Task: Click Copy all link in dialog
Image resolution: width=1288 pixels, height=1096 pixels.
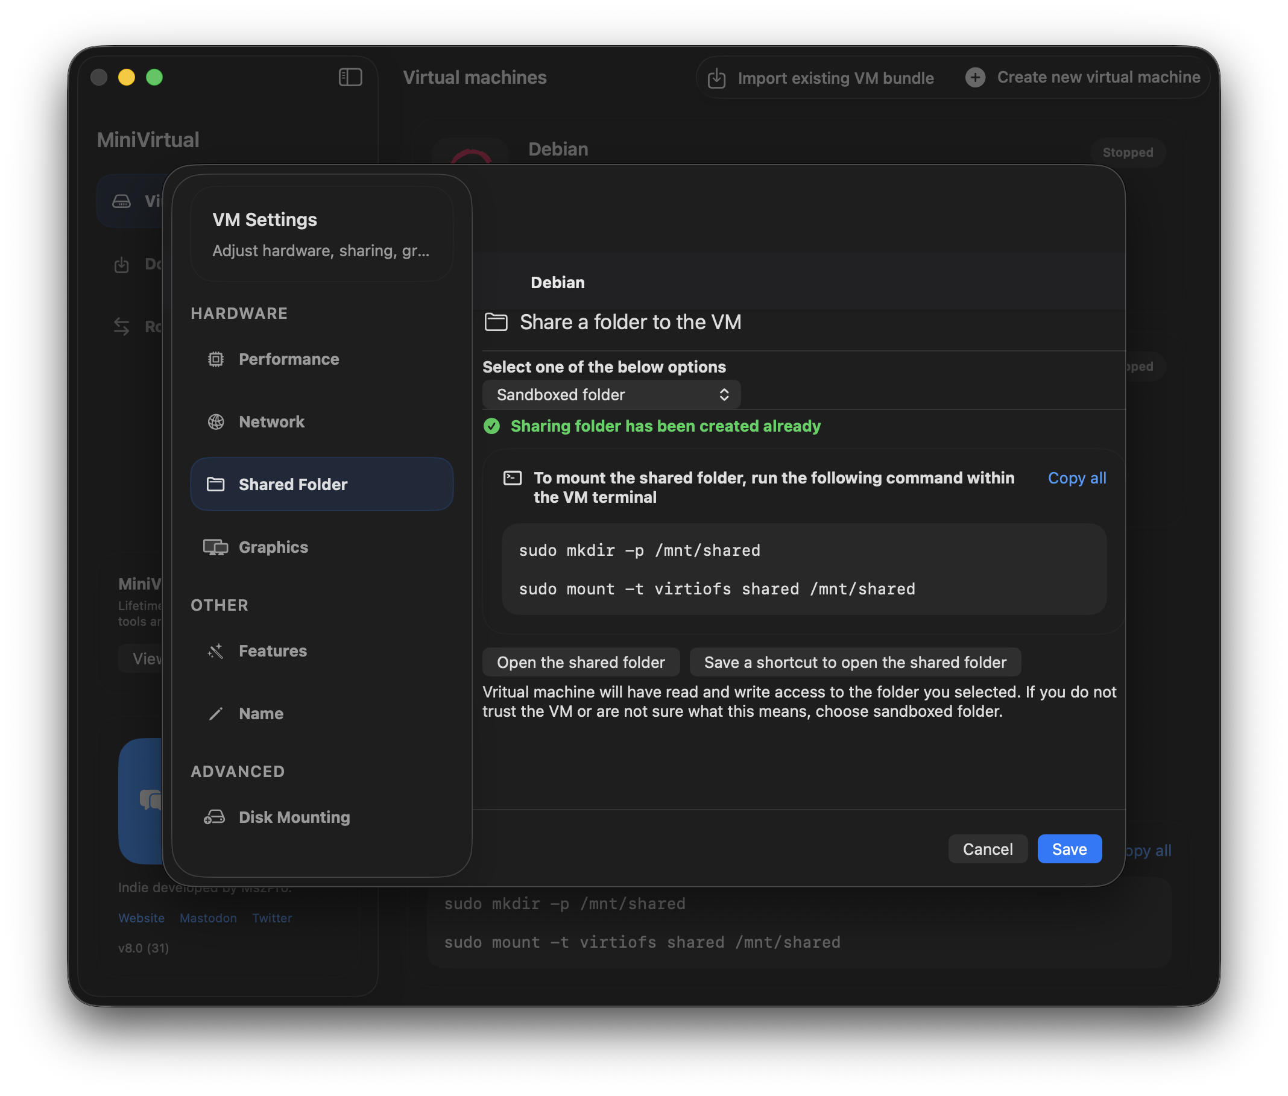Action: pos(1077,478)
